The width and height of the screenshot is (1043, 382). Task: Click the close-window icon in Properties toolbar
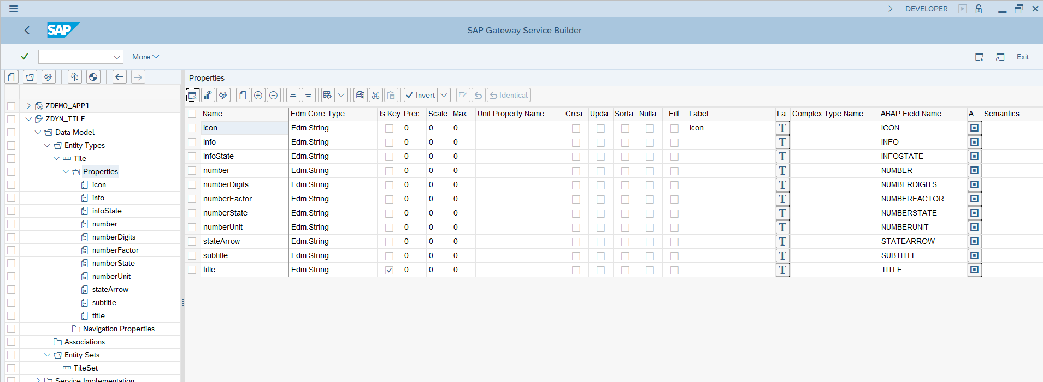pos(192,95)
